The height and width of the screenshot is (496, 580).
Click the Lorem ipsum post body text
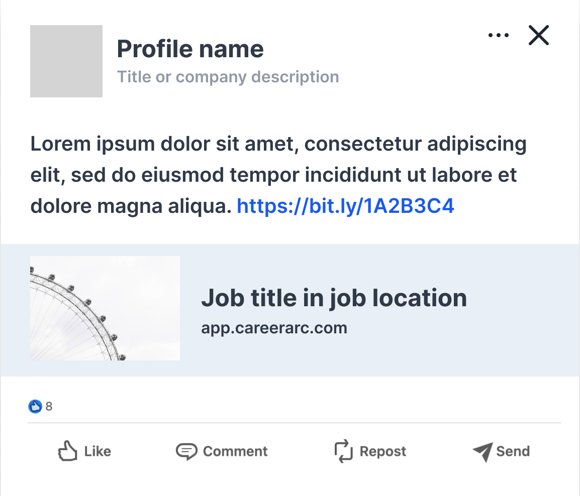click(278, 175)
